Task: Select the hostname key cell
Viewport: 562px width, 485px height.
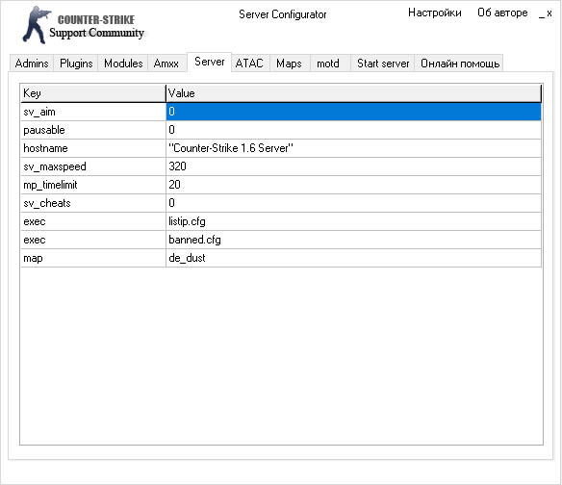Action: point(93,148)
